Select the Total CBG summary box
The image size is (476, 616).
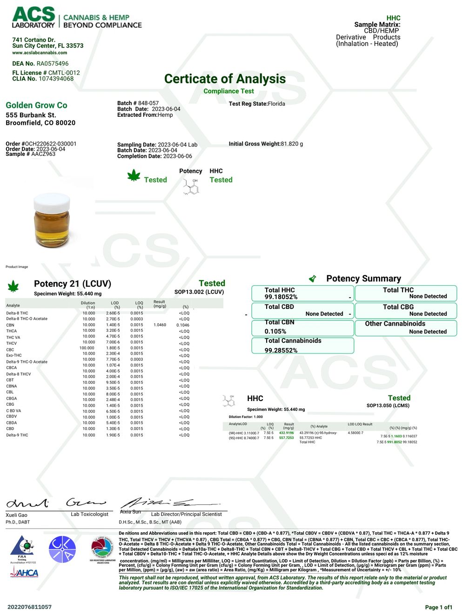click(406, 310)
